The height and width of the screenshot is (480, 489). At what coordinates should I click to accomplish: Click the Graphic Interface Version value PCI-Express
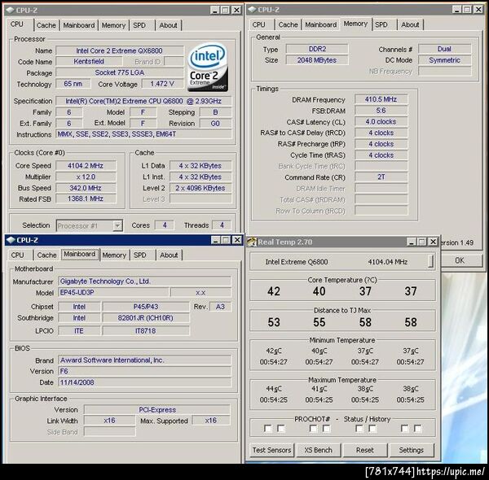pos(157,410)
